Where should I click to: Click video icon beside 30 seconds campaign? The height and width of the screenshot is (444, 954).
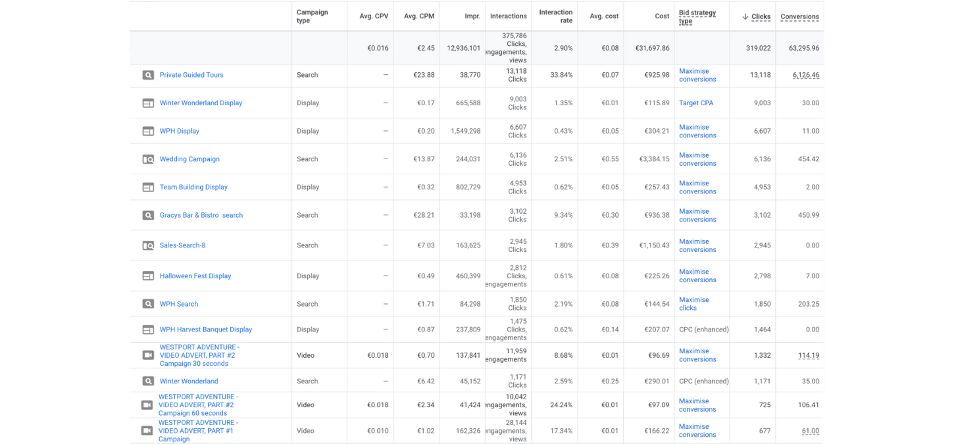coord(148,355)
